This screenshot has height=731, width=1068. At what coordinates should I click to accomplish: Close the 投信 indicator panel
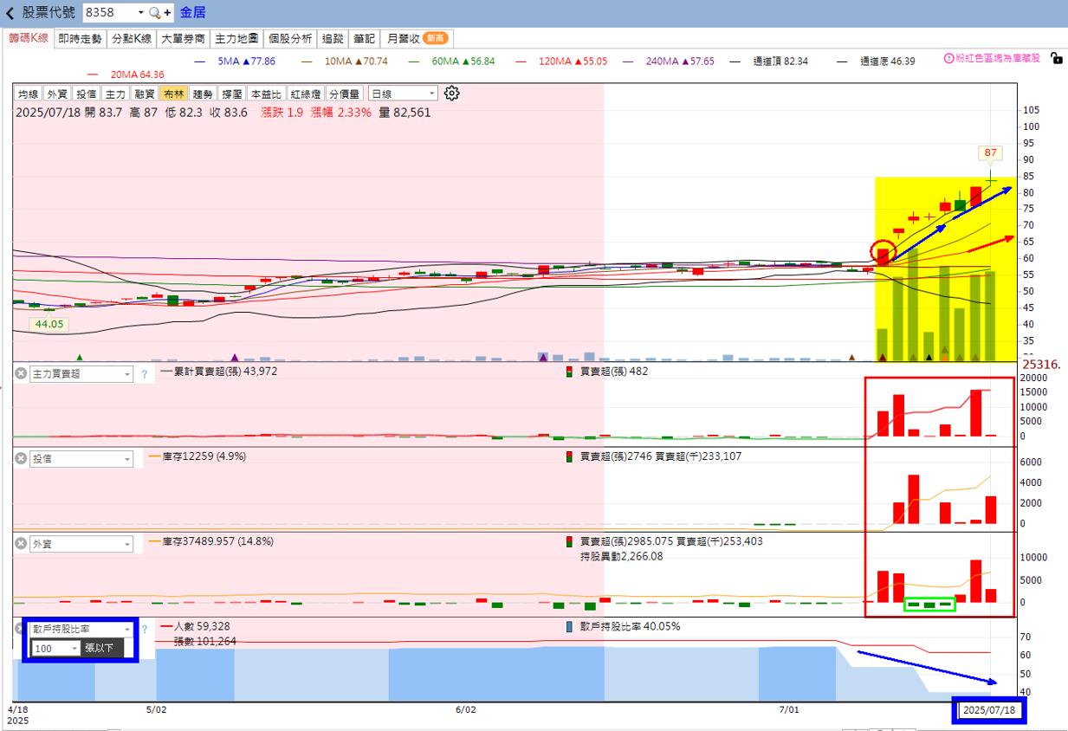tap(21, 458)
